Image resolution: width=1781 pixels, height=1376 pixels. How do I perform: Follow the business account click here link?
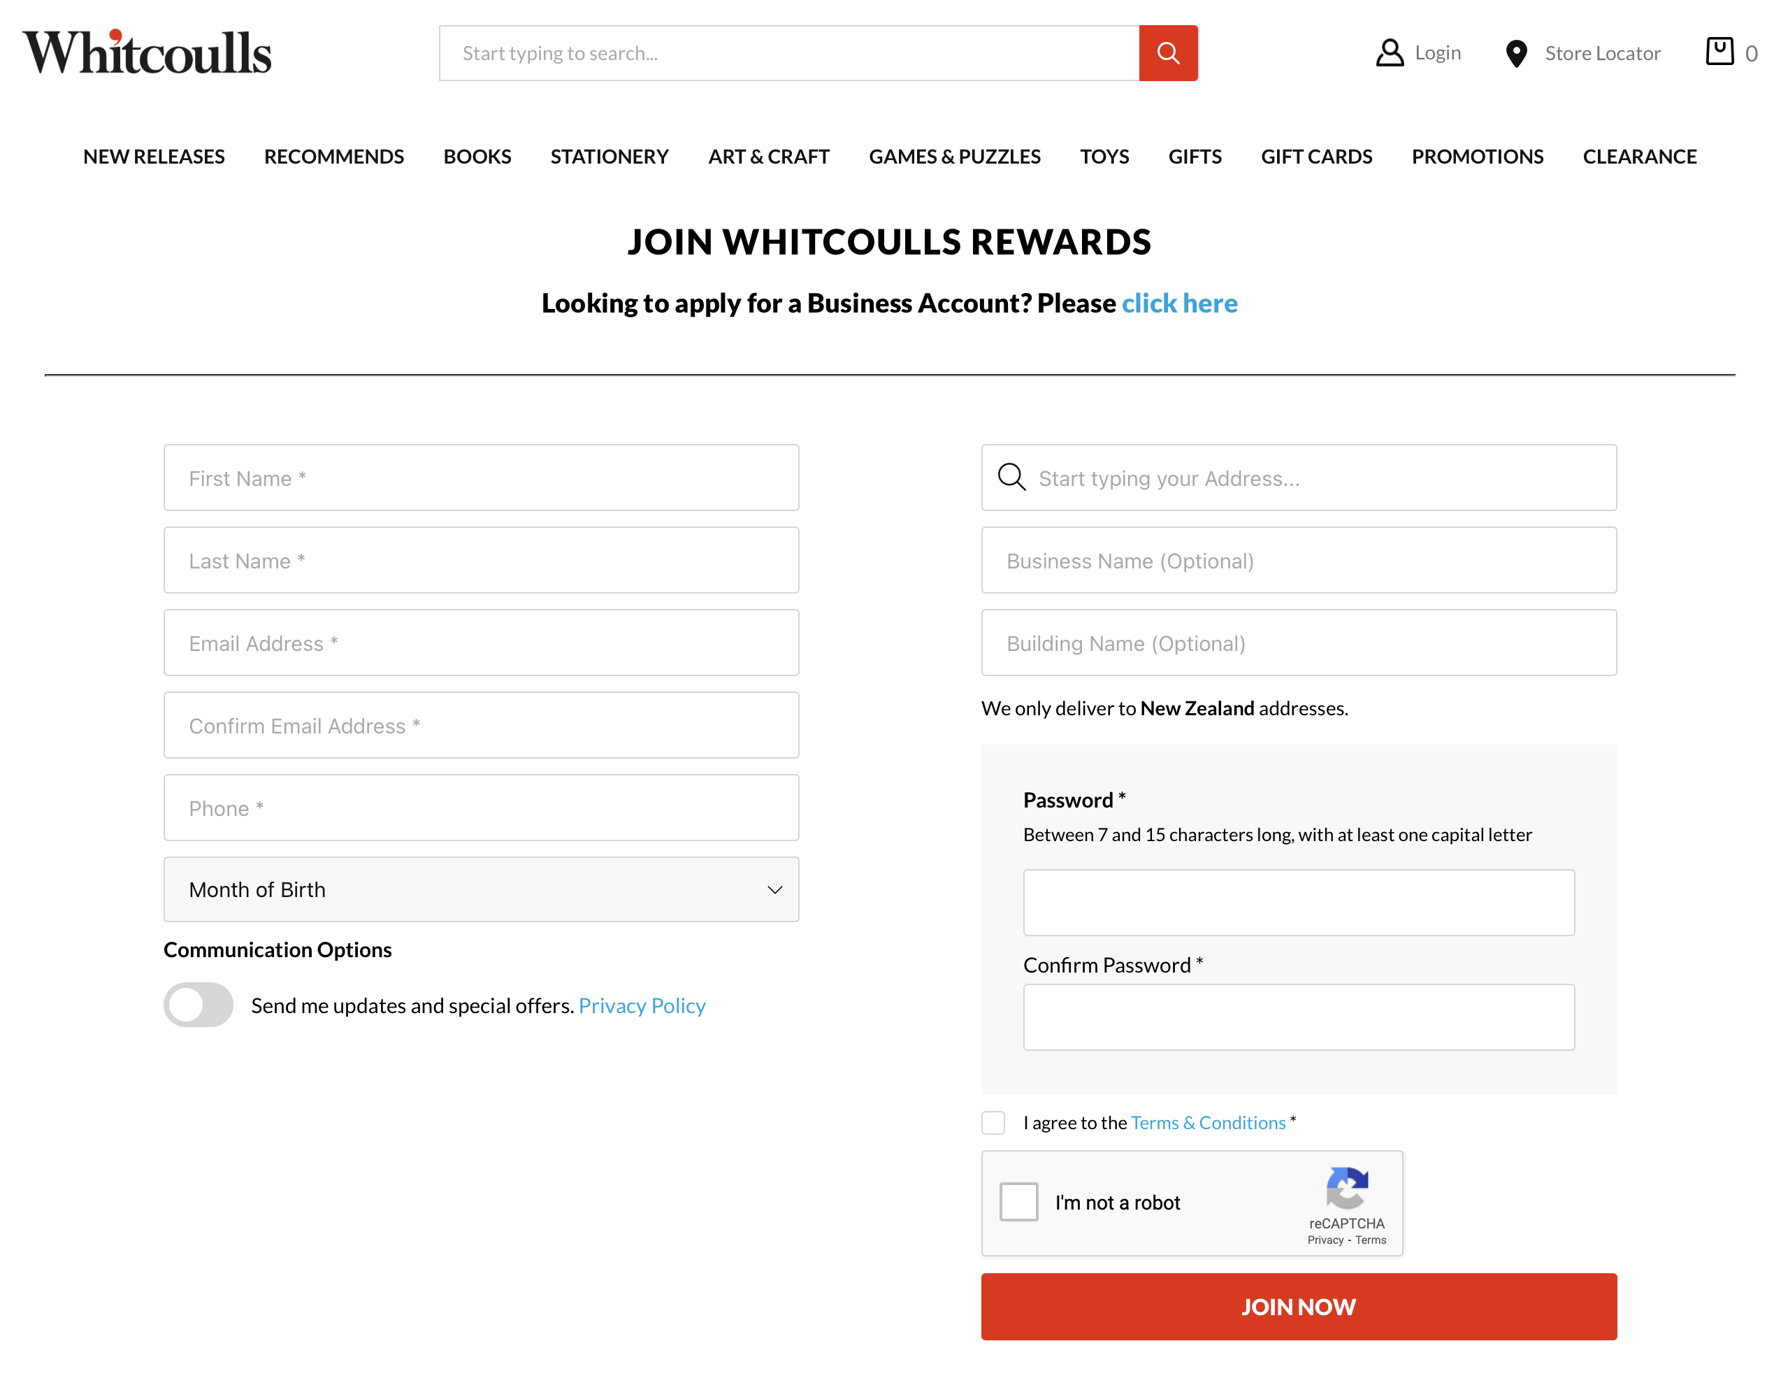coord(1179,303)
